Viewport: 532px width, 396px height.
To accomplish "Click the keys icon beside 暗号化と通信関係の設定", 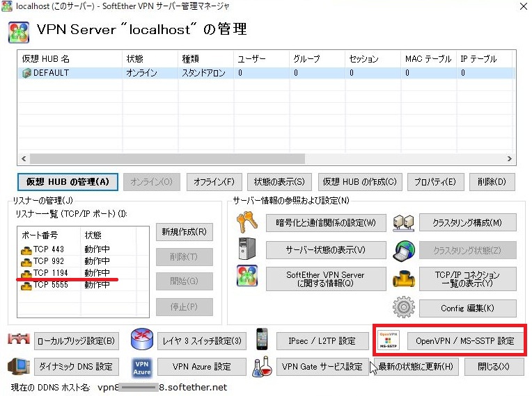I will tap(247, 222).
